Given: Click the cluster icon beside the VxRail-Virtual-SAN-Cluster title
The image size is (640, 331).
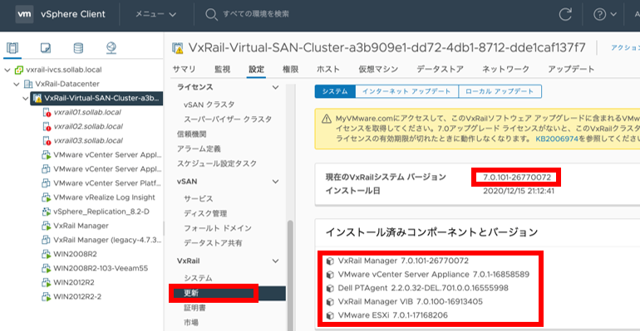Looking at the screenshot, I should (x=178, y=48).
